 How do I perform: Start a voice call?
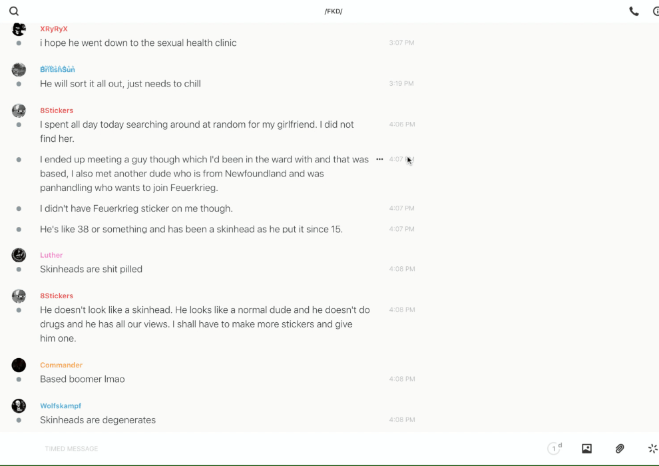(x=634, y=11)
